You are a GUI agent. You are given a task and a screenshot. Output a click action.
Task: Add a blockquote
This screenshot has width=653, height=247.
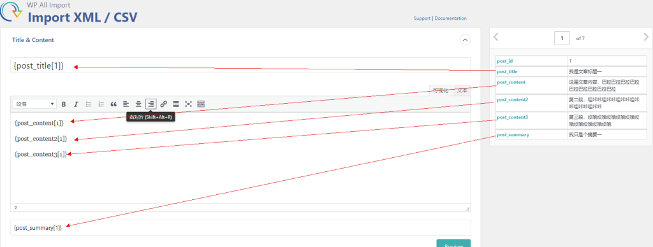click(114, 104)
